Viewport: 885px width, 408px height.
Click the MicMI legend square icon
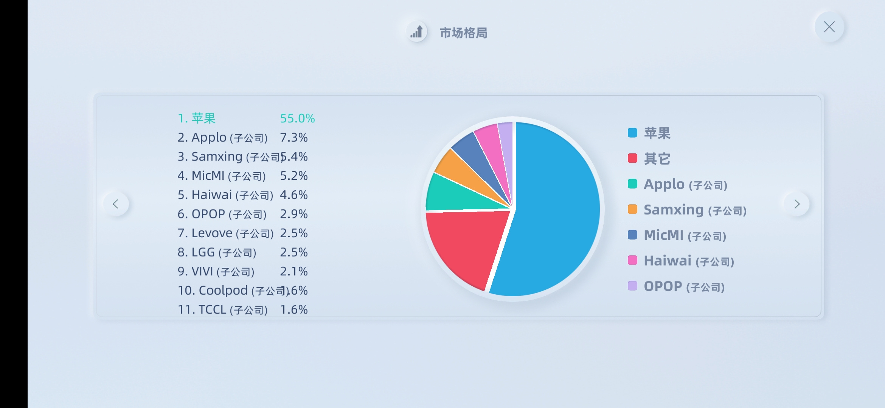click(x=632, y=235)
